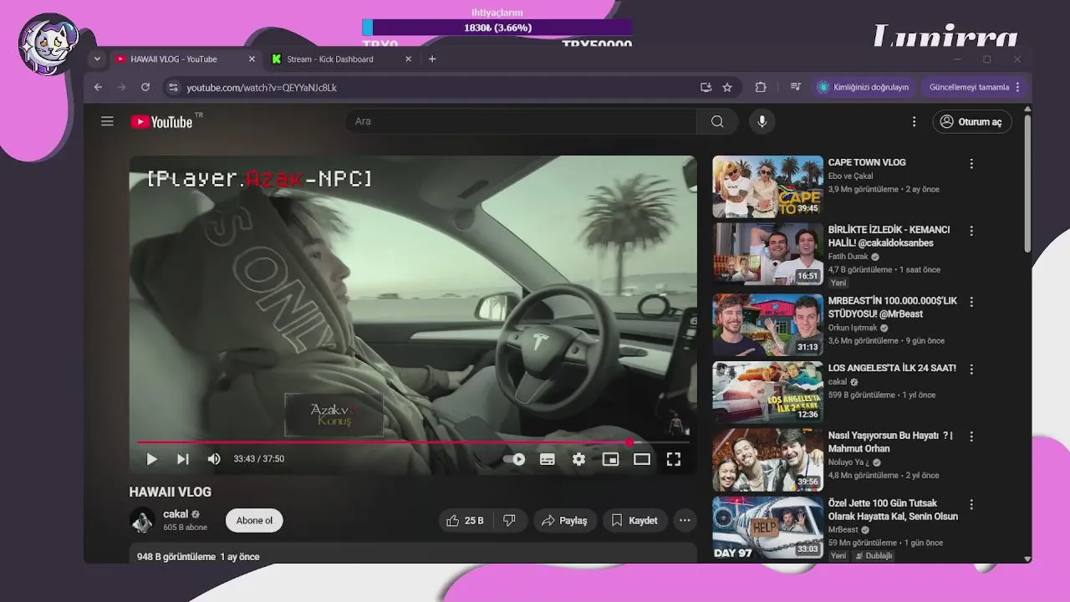This screenshot has height=602, width=1070.
Task: Subscribe with Abone ol button
Action: pos(254,520)
